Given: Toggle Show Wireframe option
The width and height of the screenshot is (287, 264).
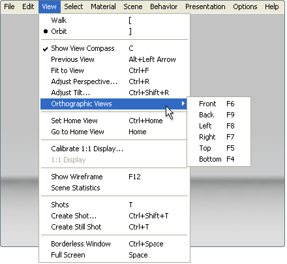Looking at the screenshot, I should (x=114, y=177).
